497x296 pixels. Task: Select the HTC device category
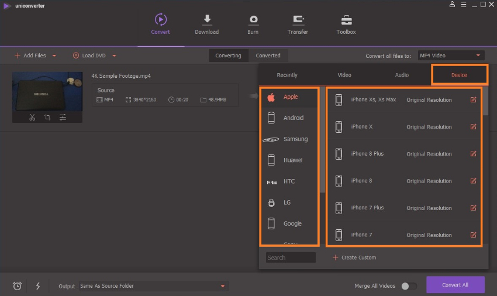289,181
